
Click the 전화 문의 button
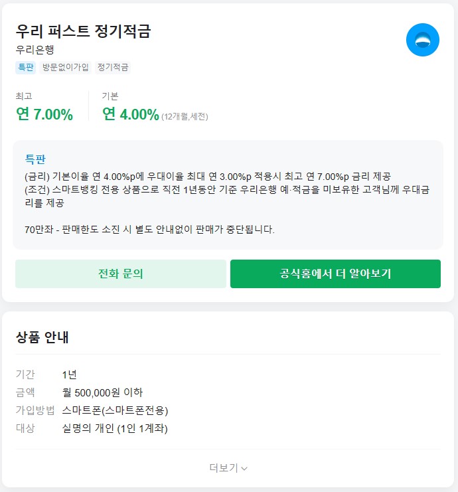pos(121,274)
